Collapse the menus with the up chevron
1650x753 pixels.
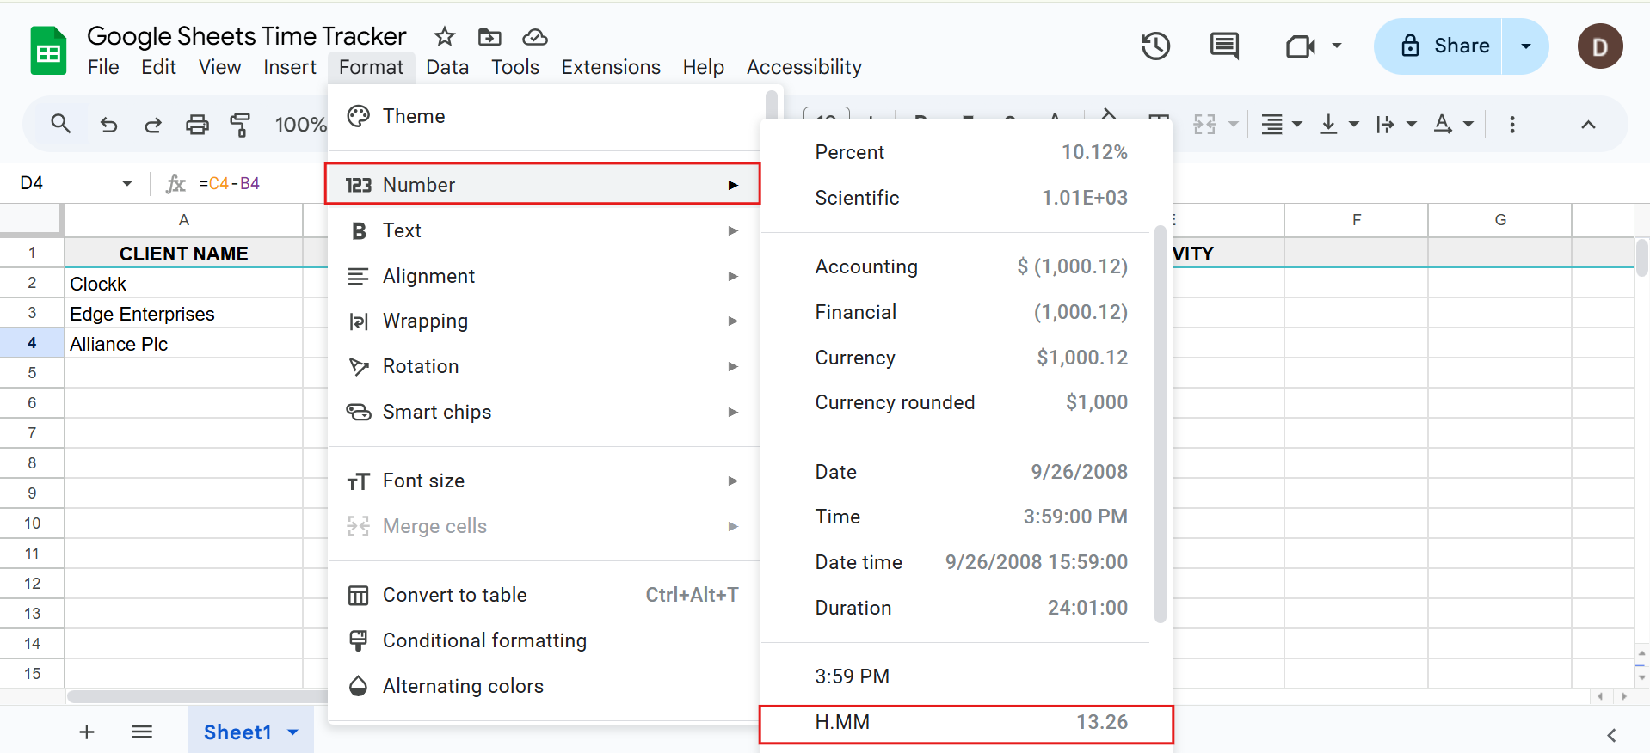pyautogui.click(x=1588, y=125)
